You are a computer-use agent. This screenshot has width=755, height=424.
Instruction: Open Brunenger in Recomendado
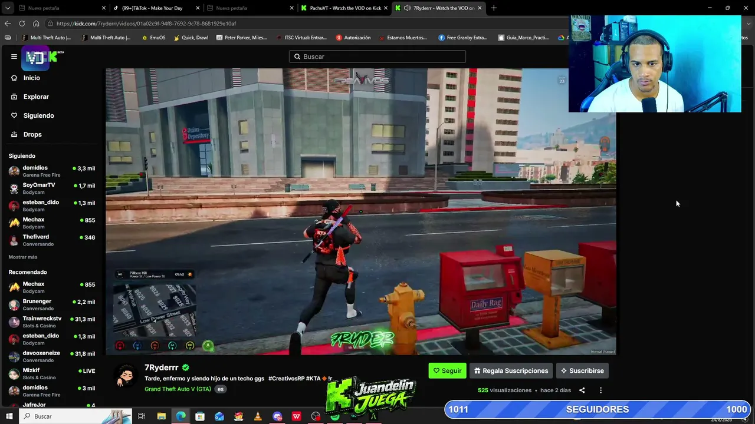pos(51,304)
